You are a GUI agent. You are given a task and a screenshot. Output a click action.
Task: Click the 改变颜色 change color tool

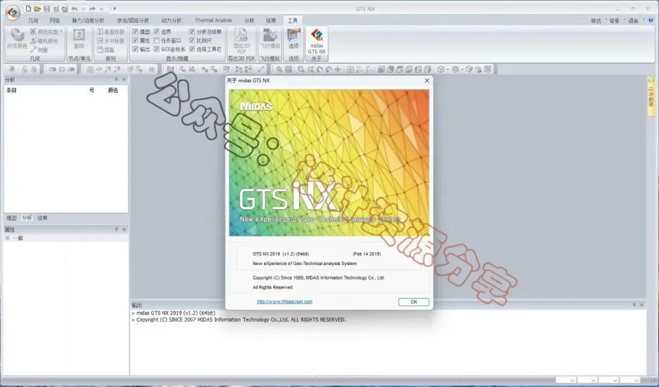pyautogui.click(x=17, y=38)
